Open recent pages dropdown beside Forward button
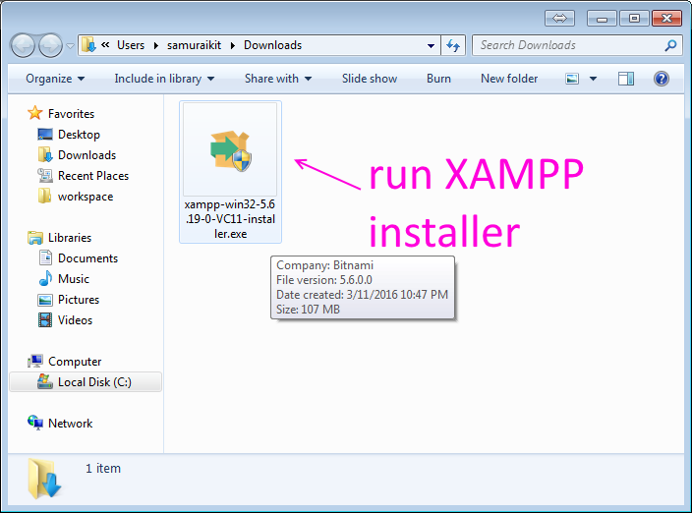The height and width of the screenshot is (513, 692). pyautogui.click(x=70, y=45)
